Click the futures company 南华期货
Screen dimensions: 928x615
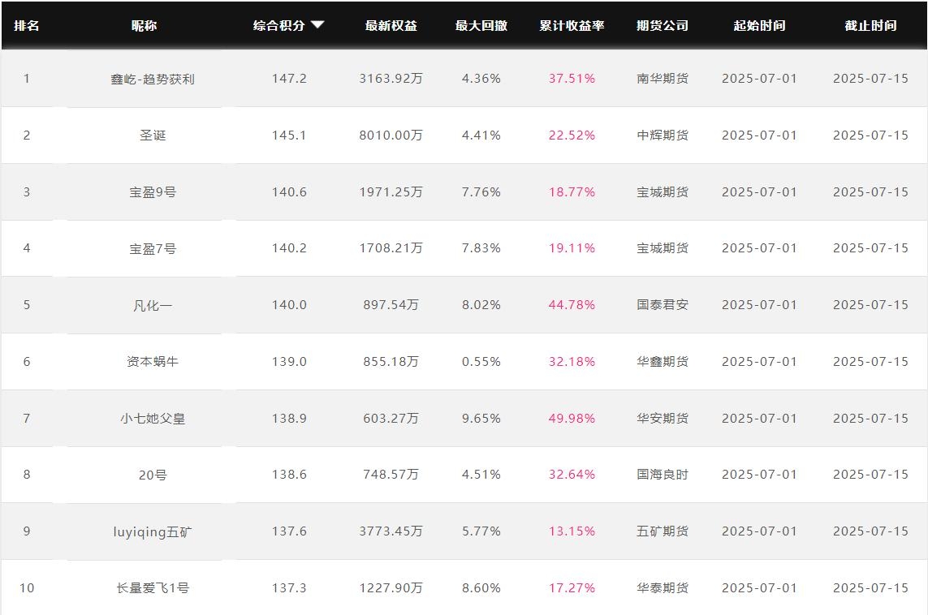click(x=663, y=79)
